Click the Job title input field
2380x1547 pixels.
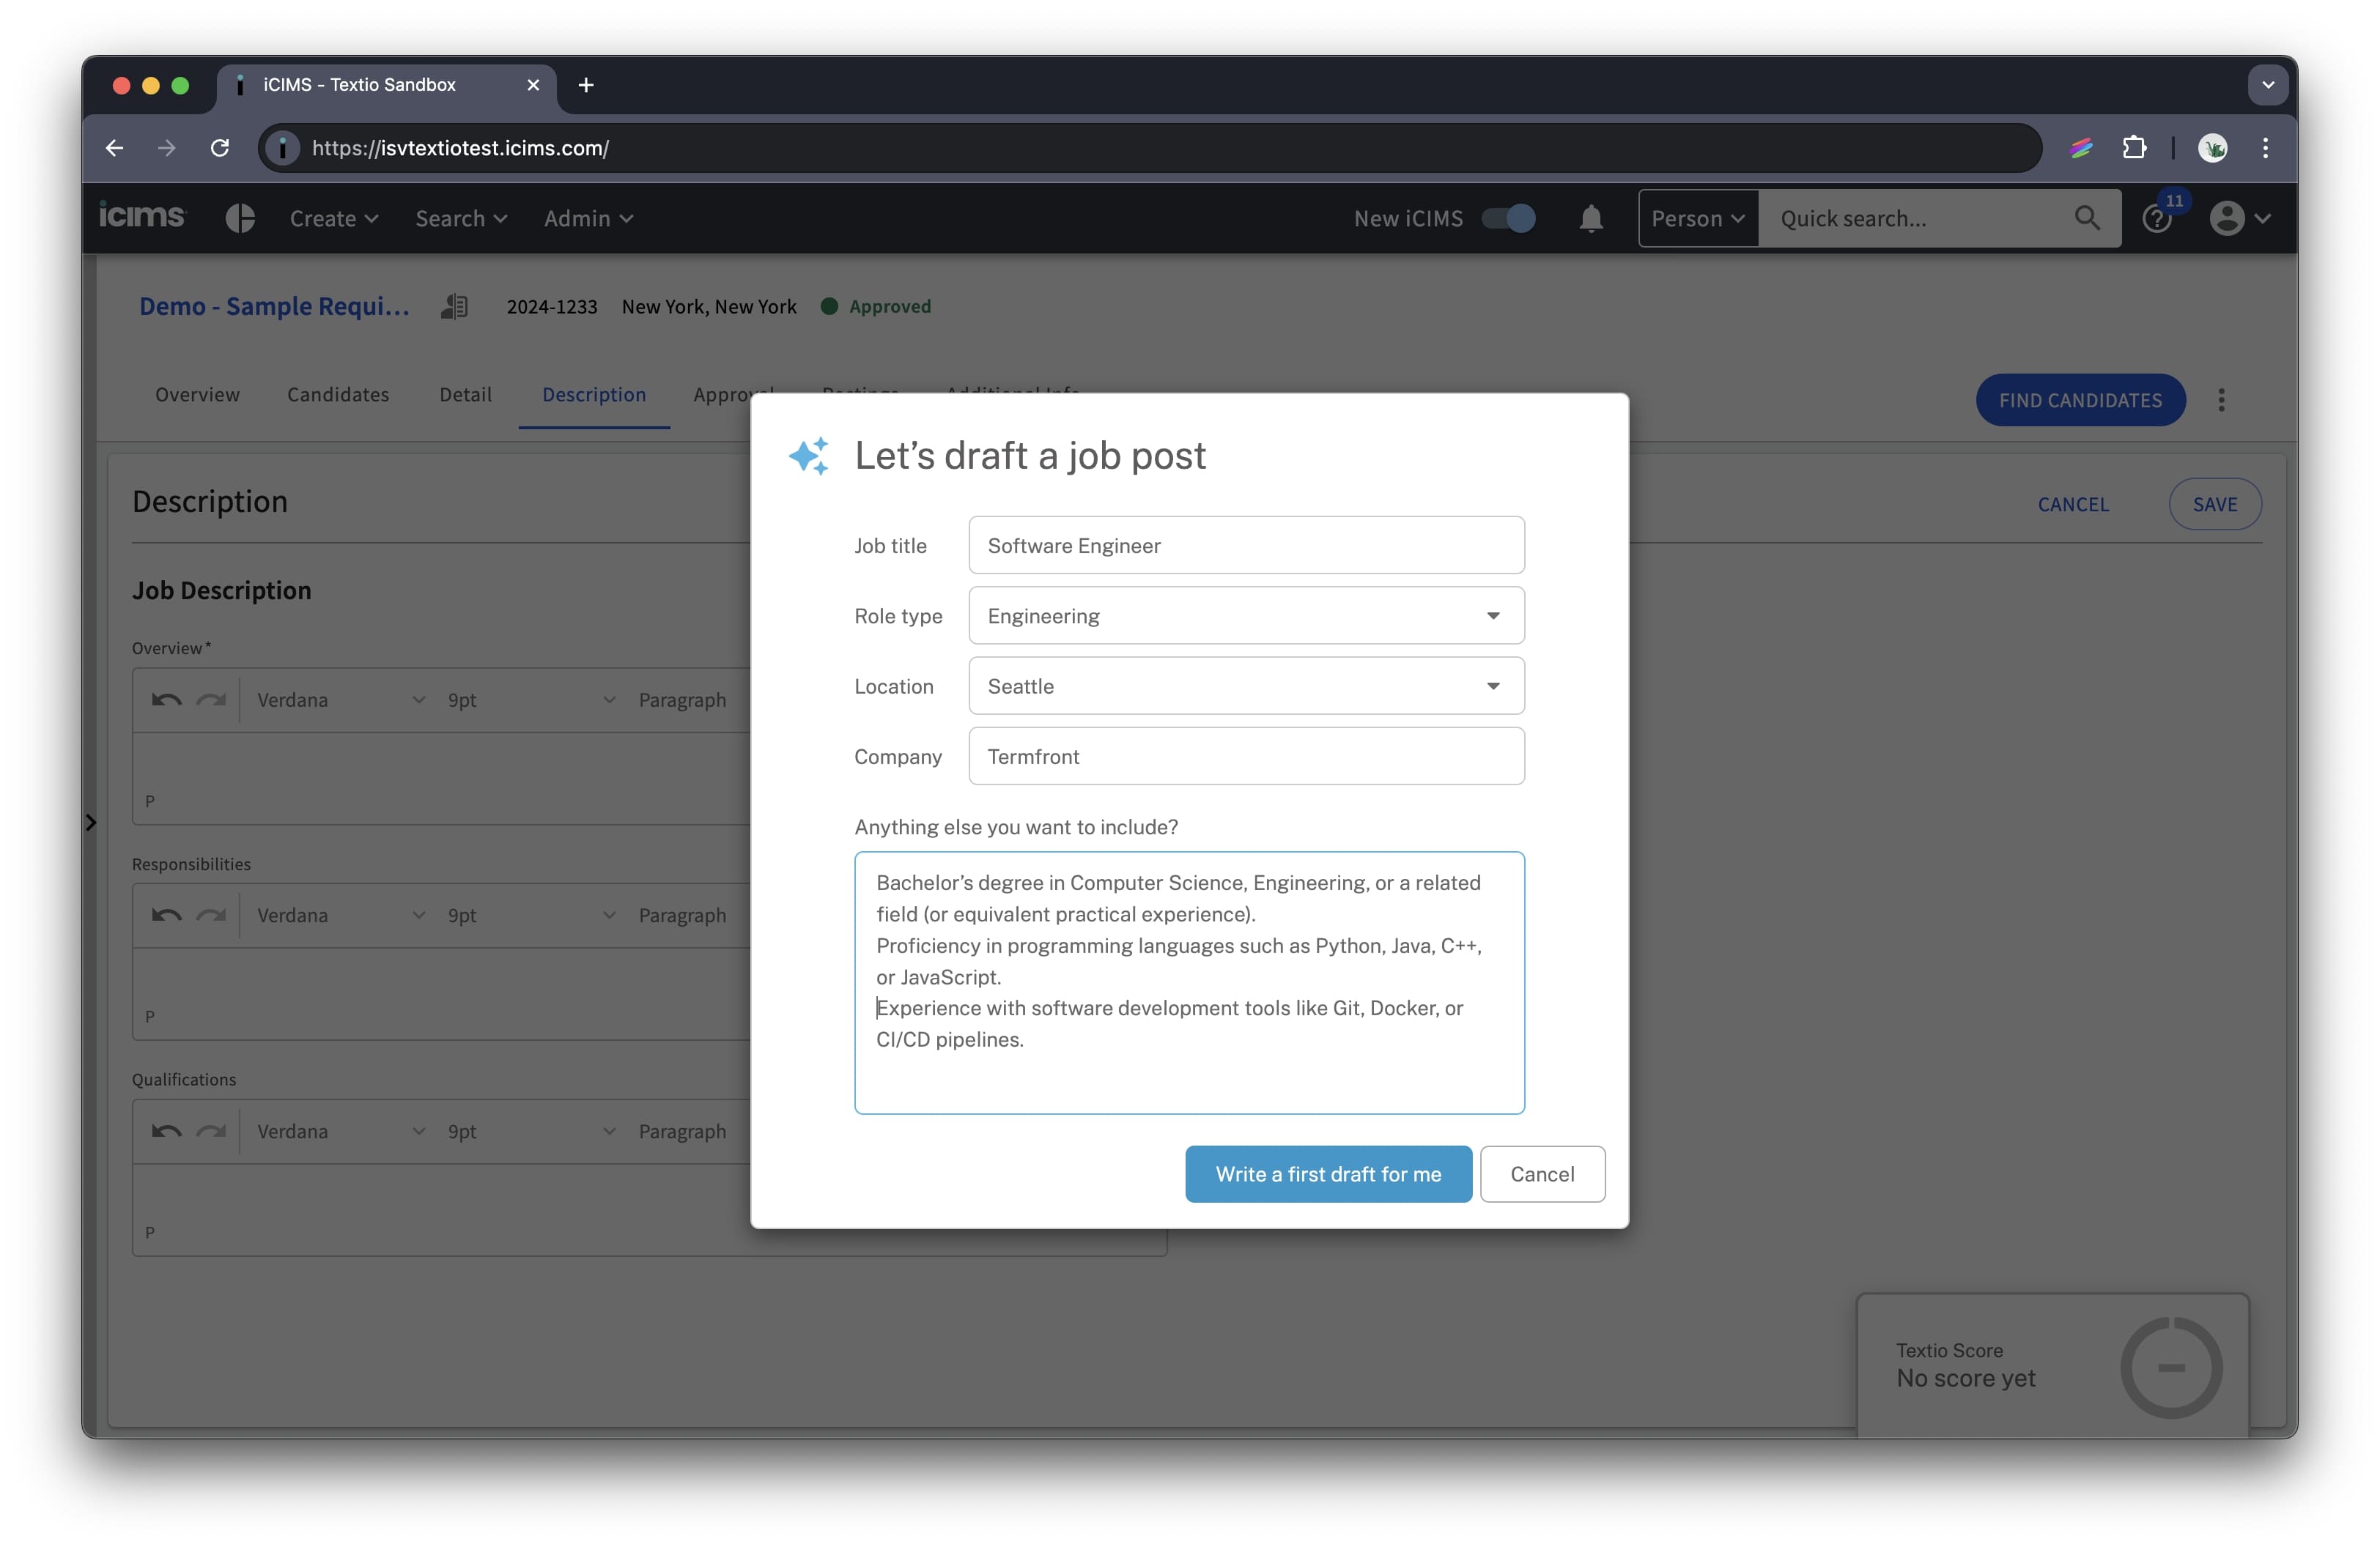pos(1246,545)
